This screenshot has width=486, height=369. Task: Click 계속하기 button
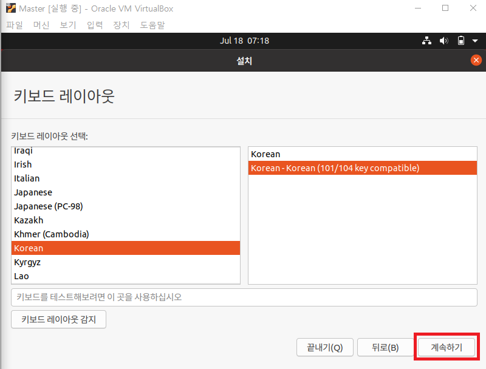(447, 347)
